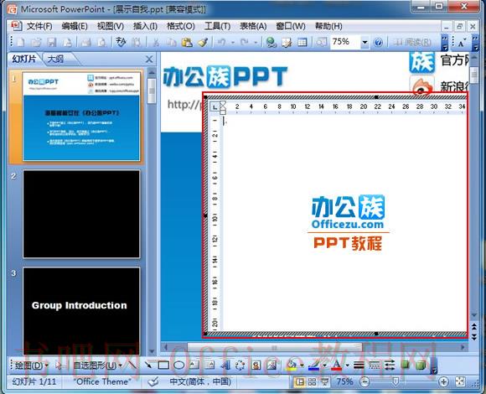Click the Dash Style icon

(x=374, y=365)
